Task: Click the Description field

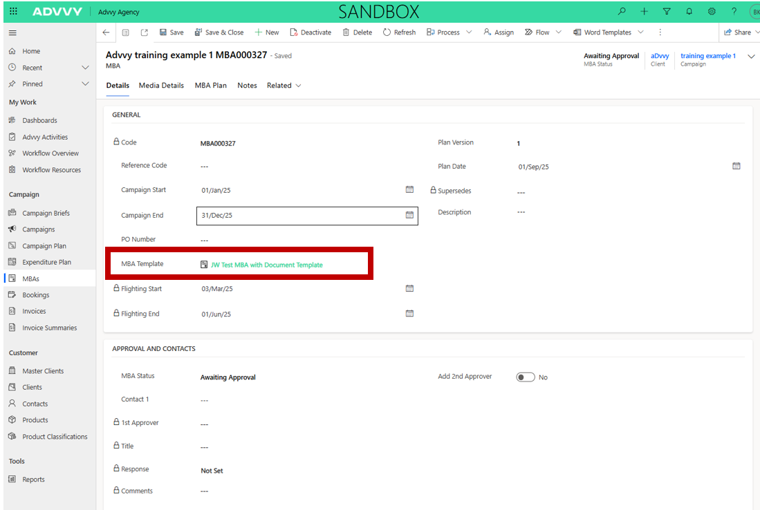Action: pyautogui.click(x=628, y=212)
